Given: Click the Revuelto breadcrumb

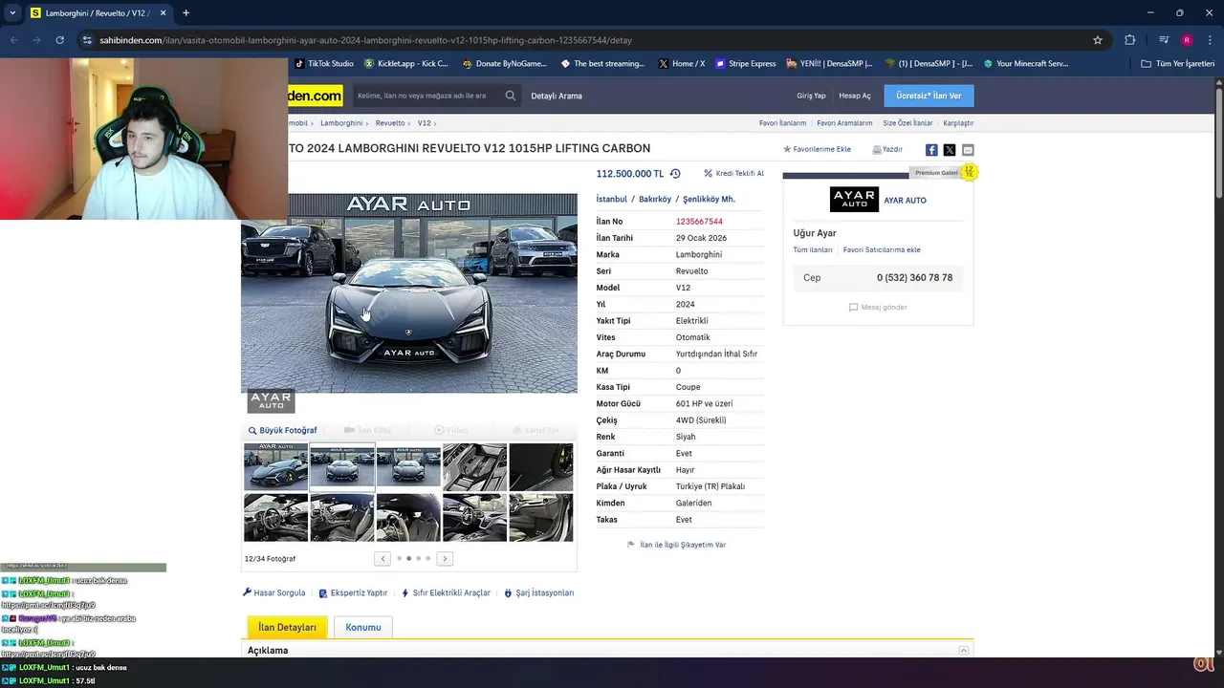Looking at the screenshot, I should pyautogui.click(x=390, y=123).
